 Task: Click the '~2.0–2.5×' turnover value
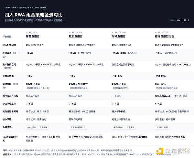(160, 76)
